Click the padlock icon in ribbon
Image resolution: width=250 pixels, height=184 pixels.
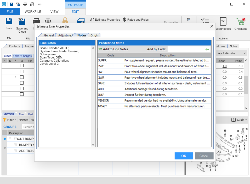coord(65,20)
